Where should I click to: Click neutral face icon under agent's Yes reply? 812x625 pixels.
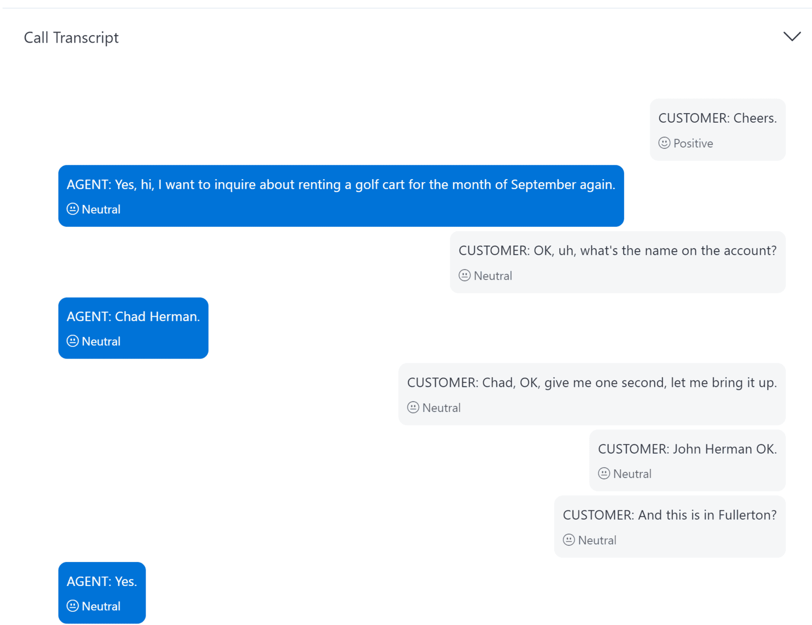coord(73,606)
